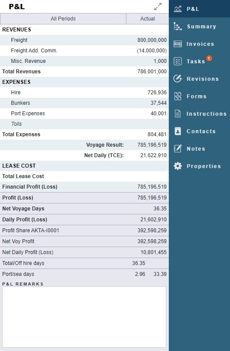Click the Tasks notification badge

coord(209,58)
